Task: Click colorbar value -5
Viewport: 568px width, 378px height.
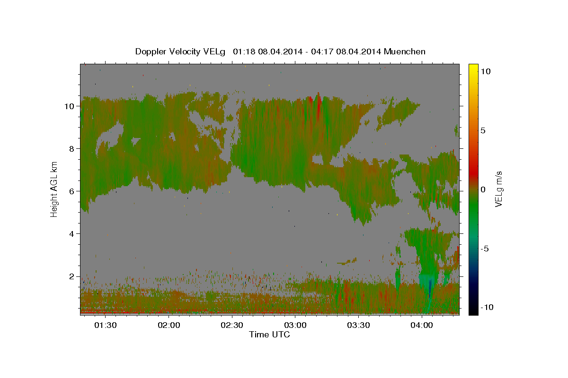Action: coord(485,249)
